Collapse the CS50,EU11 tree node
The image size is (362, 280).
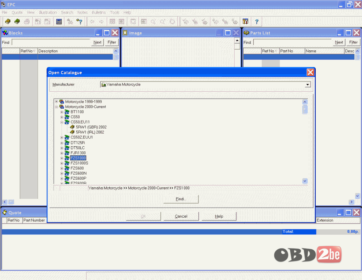point(62,122)
